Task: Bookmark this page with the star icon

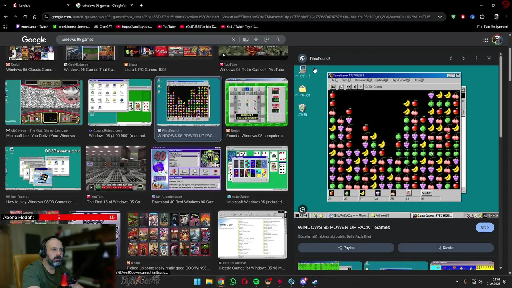Action: coord(440,17)
